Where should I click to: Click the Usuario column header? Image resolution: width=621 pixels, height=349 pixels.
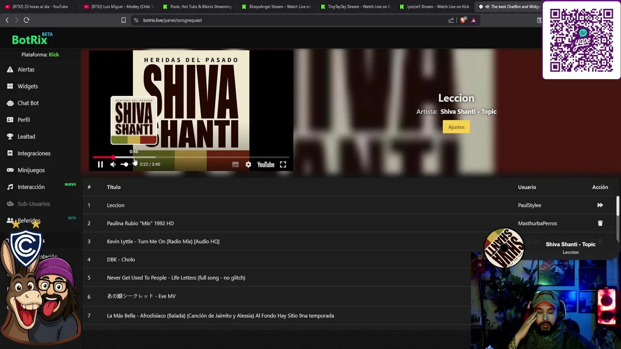[527, 187]
